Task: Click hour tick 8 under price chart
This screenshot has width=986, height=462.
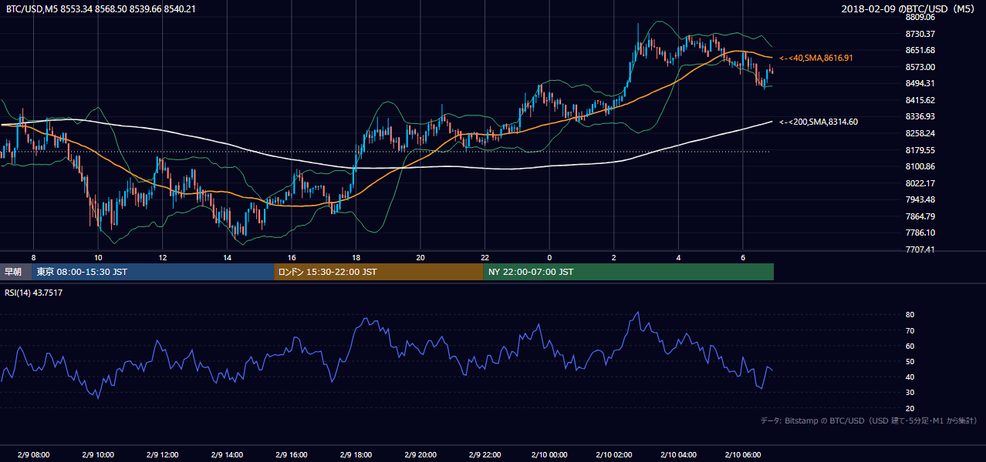Action: [33, 257]
